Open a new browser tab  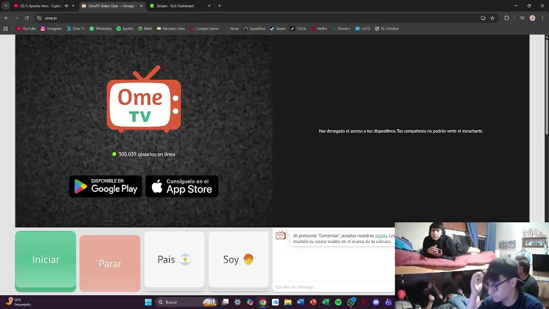220,6
